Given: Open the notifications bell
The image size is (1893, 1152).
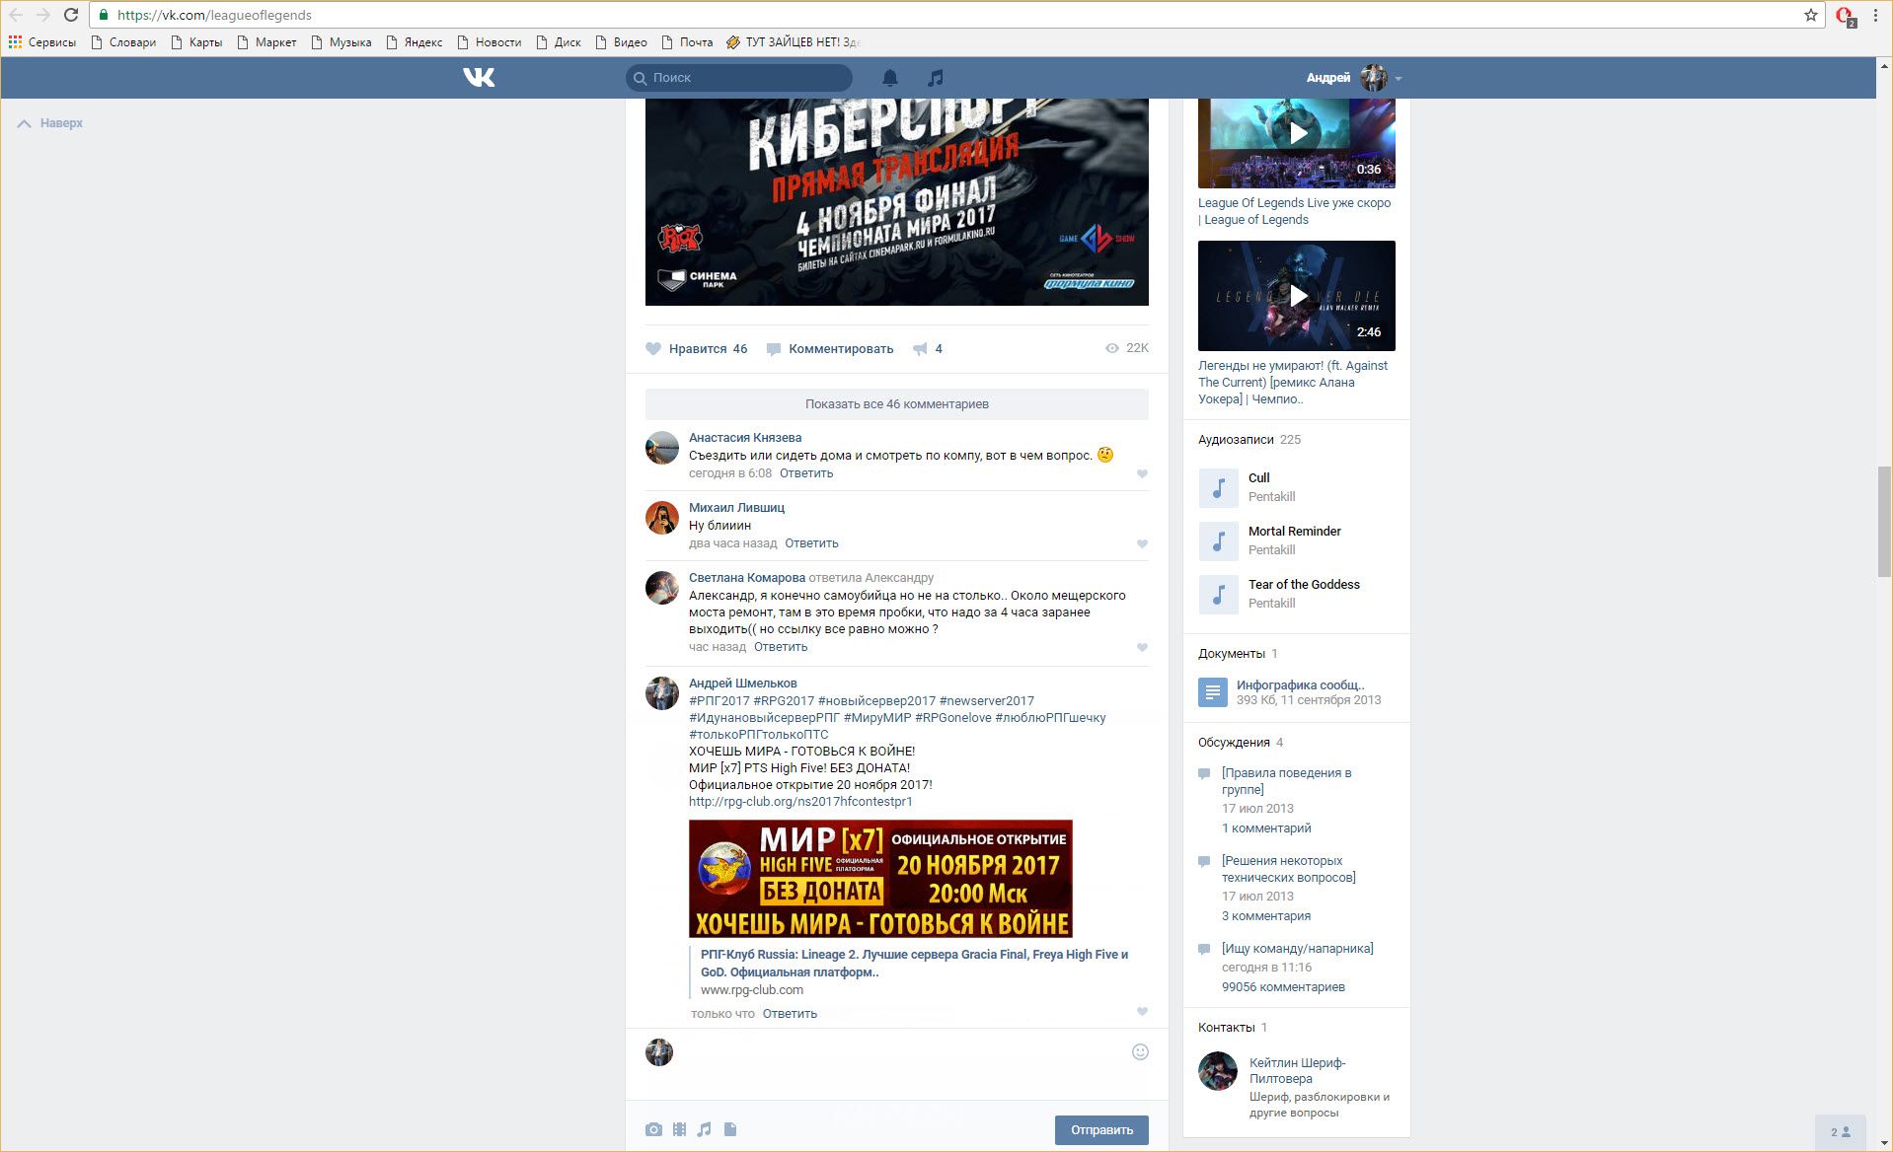Looking at the screenshot, I should point(890,78).
